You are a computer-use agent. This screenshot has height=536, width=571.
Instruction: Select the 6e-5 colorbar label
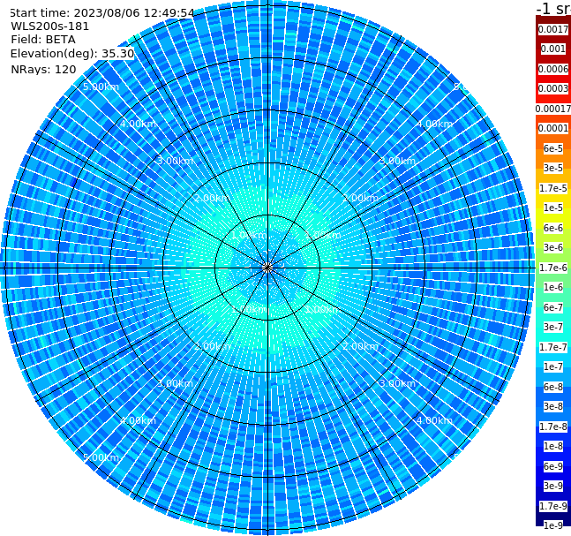click(553, 148)
